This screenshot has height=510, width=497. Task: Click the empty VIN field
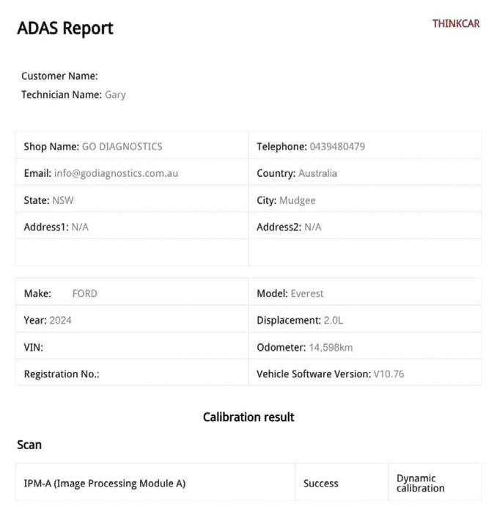132,346
